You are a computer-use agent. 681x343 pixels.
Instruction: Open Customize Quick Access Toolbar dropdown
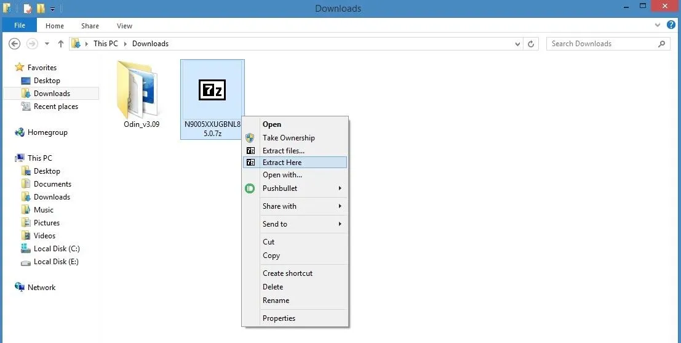(x=52, y=9)
